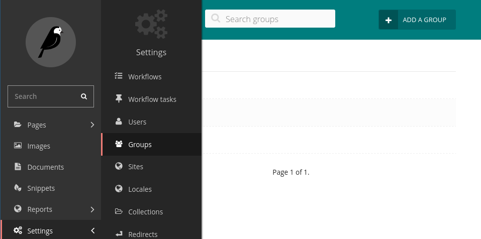Open Reports in the main menu
The width and height of the screenshot is (481, 239).
51,209
